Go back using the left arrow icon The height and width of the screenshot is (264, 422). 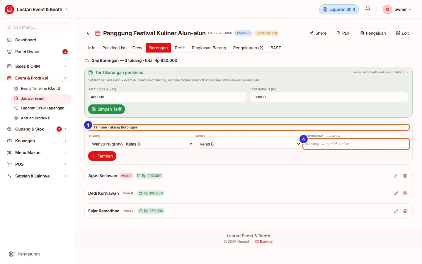(x=89, y=33)
